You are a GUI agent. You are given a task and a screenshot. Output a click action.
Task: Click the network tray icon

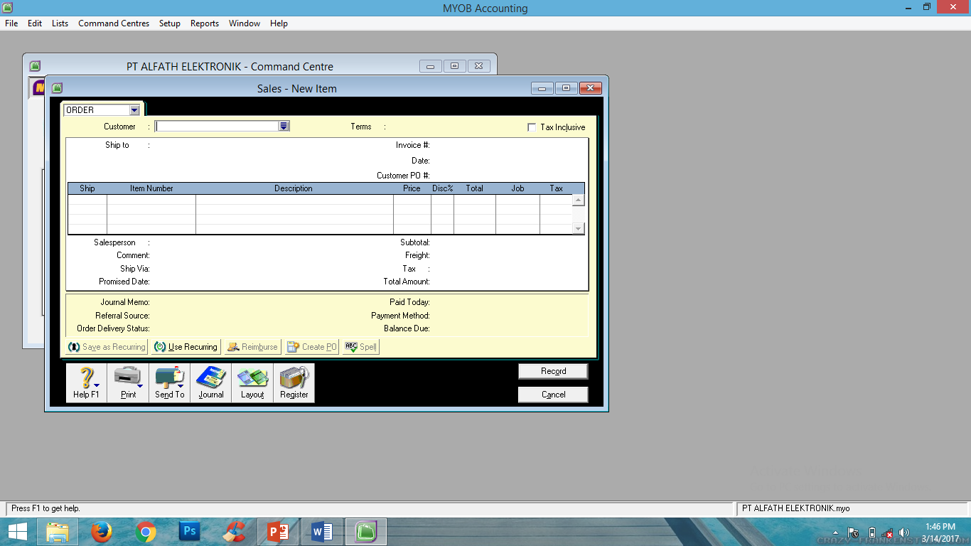coord(888,532)
